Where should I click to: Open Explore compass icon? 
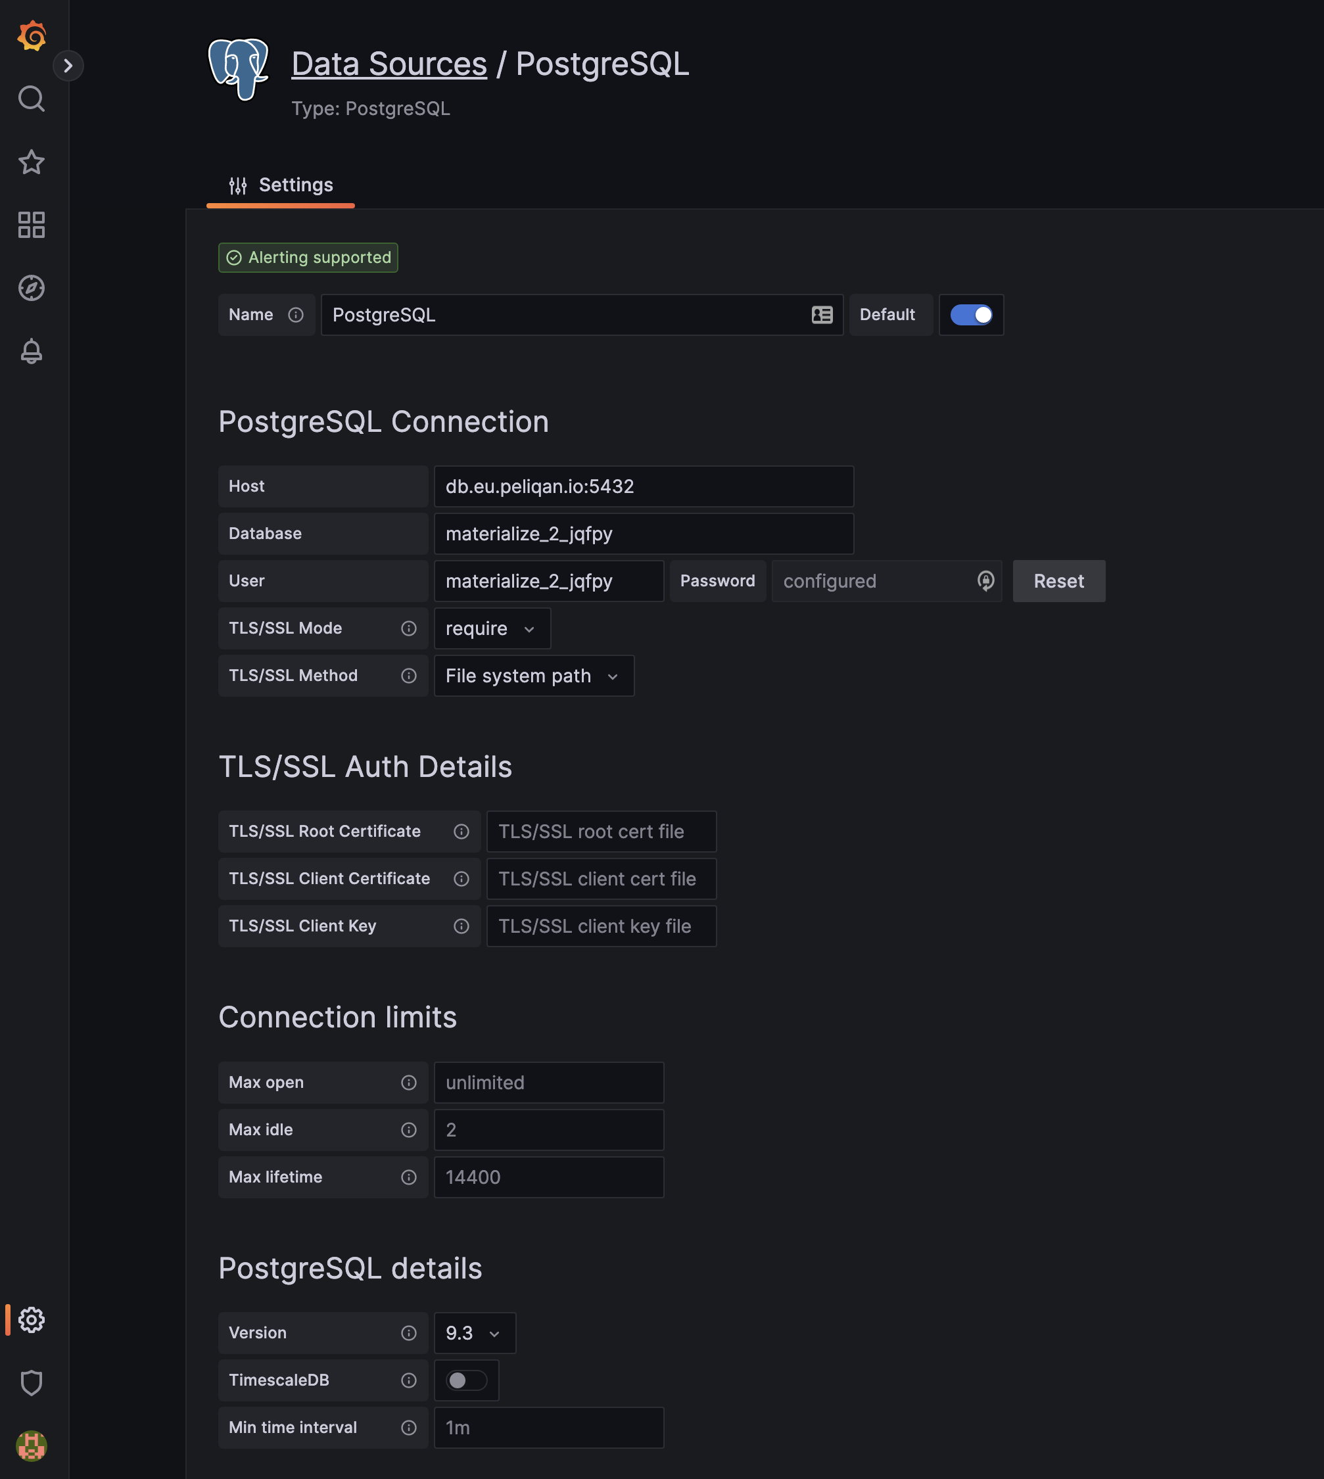[x=32, y=288]
